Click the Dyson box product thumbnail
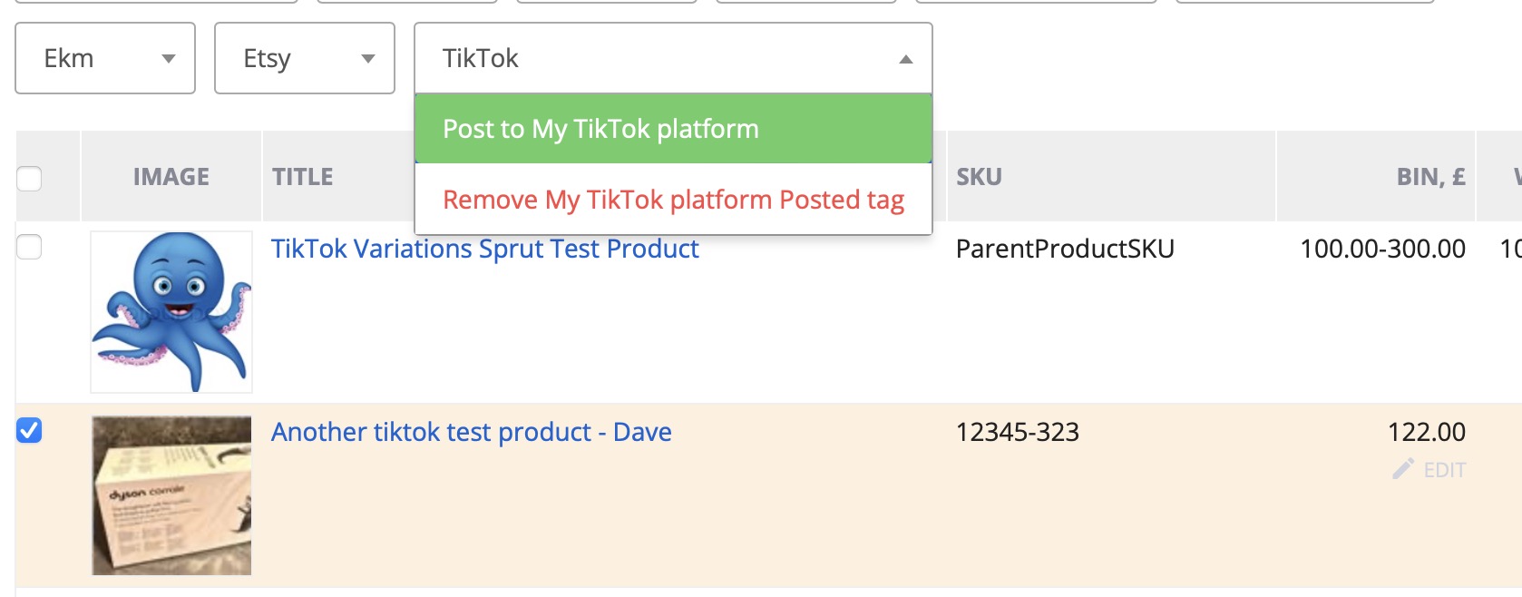 171,495
